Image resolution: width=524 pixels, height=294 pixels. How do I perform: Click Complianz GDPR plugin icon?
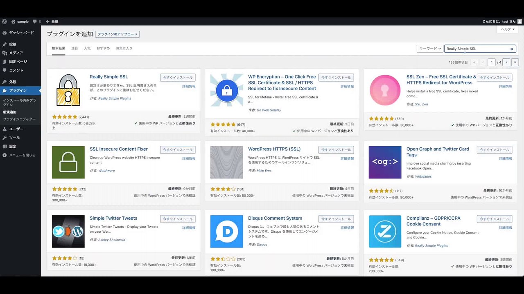[385, 232]
